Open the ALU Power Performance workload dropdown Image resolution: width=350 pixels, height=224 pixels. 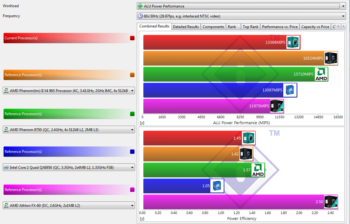(241, 6)
